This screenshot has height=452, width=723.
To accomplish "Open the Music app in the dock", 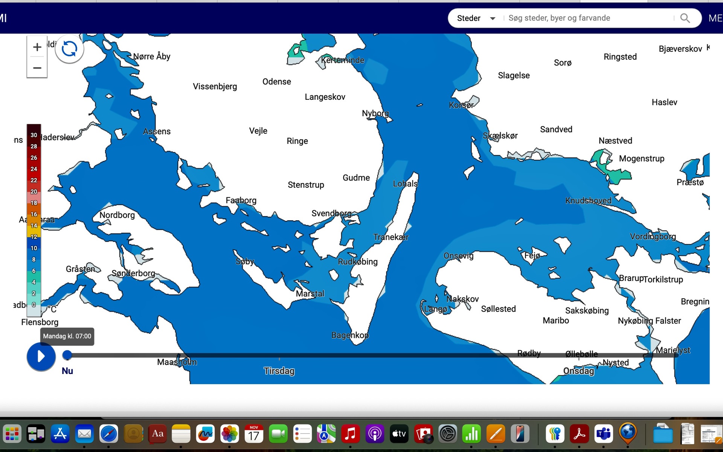I will click(x=350, y=434).
